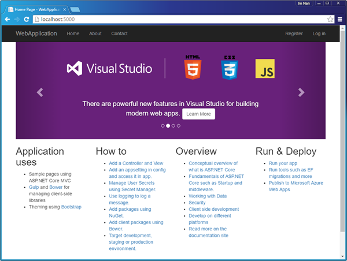Click the scrollbar up arrow

(342, 28)
